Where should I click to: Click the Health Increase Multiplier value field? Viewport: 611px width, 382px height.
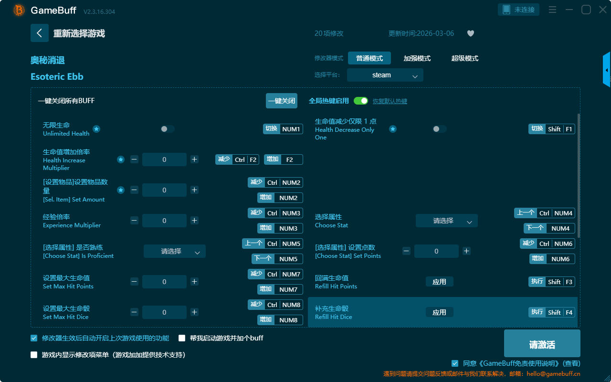point(164,159)
